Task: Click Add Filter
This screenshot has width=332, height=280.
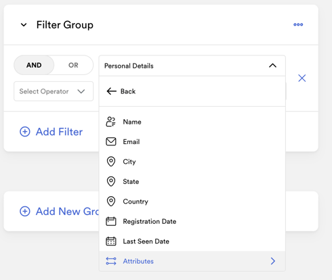Action: coord(51,132)
